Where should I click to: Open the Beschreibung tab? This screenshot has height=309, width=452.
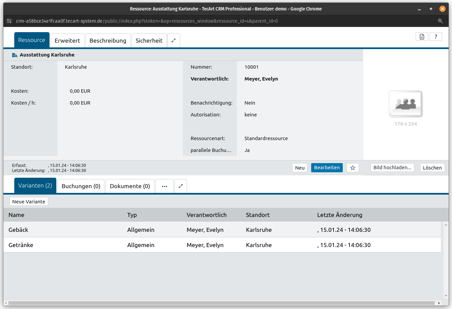coord(108,41)
